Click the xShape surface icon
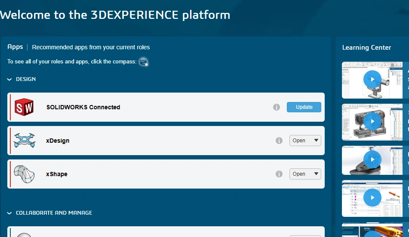Image resolution: width=409 pixels, height=237 pixels. (24, 174)
